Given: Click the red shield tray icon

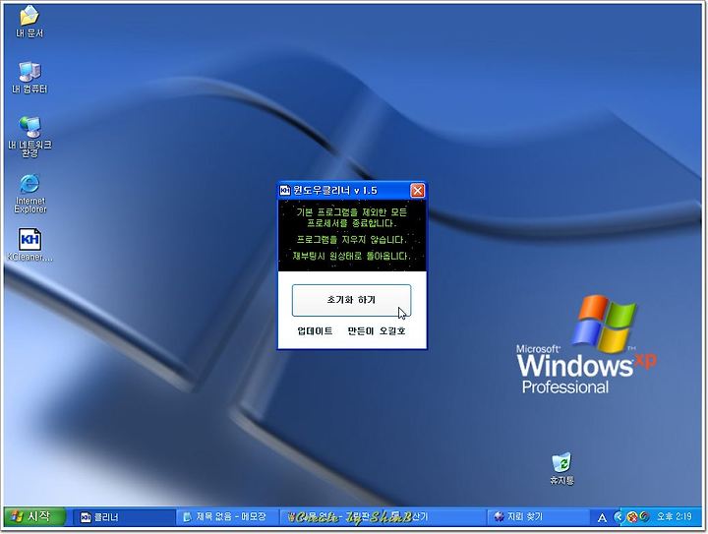Looking at the screenshot, I should tap(633, 517).
